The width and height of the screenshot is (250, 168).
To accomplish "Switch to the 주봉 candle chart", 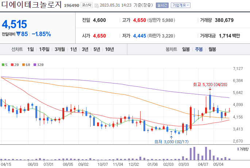I will (199, 49).
